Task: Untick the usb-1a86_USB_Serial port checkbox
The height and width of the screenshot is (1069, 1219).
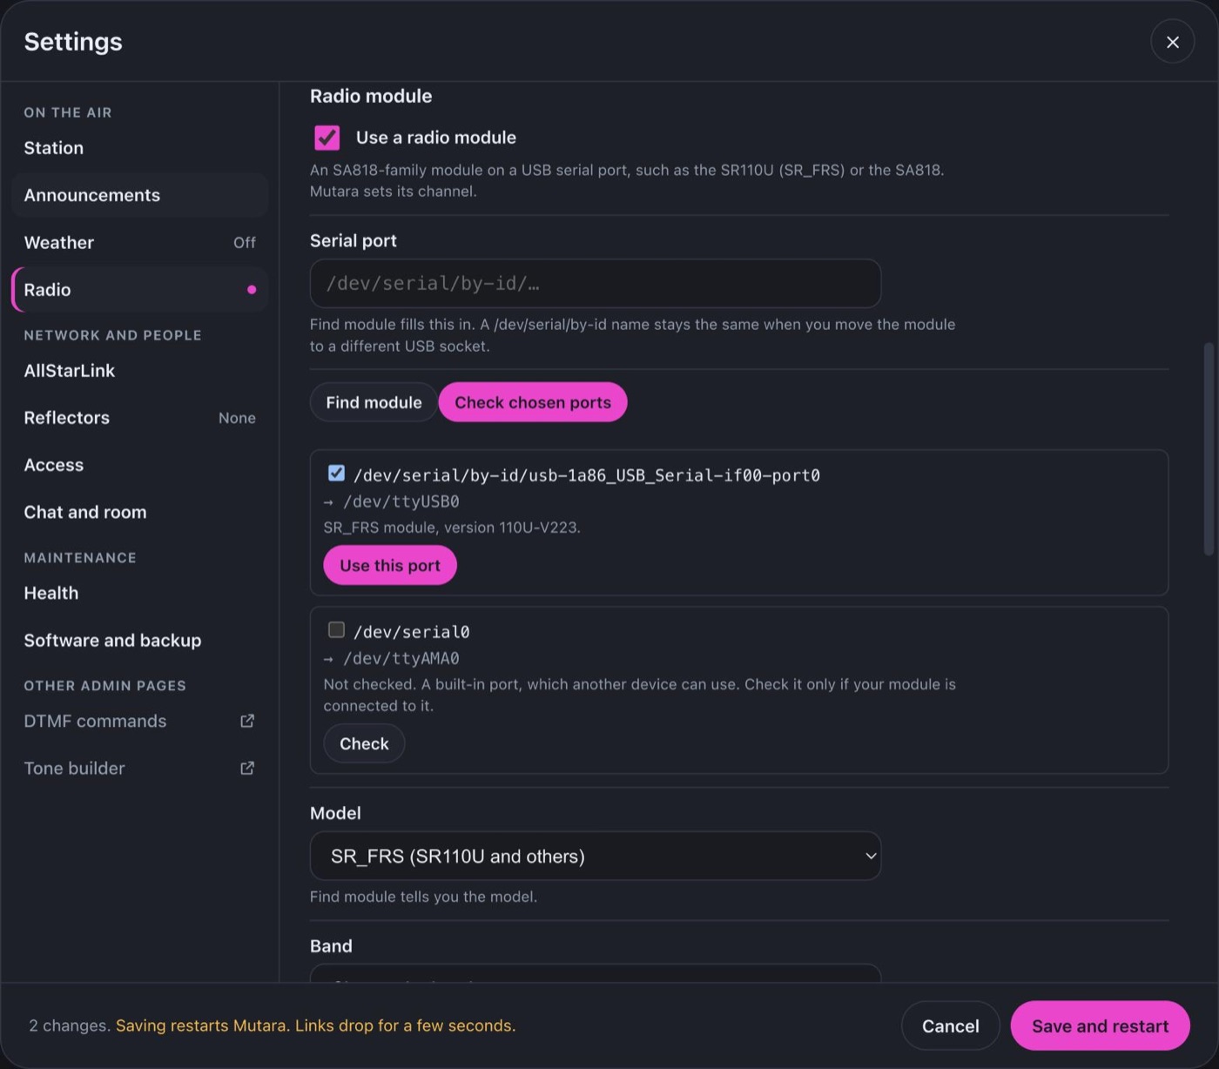Action: click(x=336, y=474)
